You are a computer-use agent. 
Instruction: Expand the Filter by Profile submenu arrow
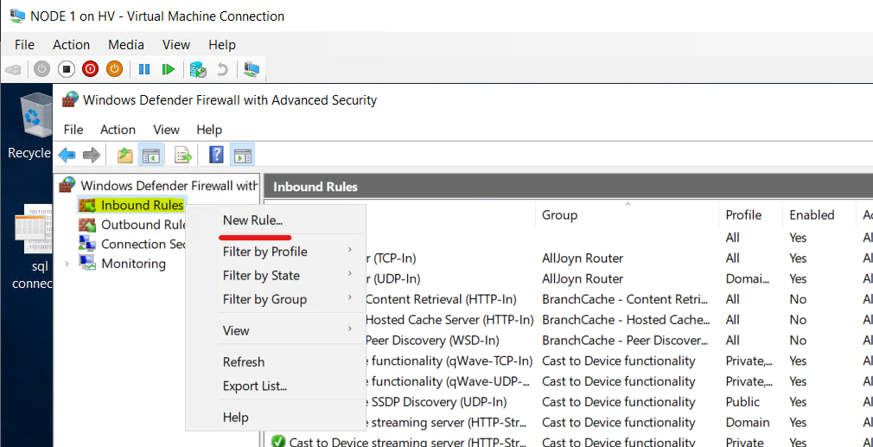[350, 250]
